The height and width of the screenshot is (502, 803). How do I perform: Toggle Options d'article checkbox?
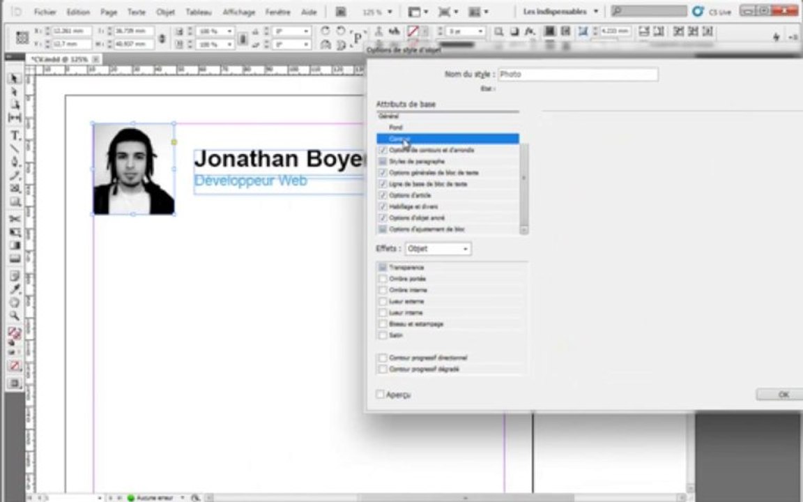[x=383, y=195]
